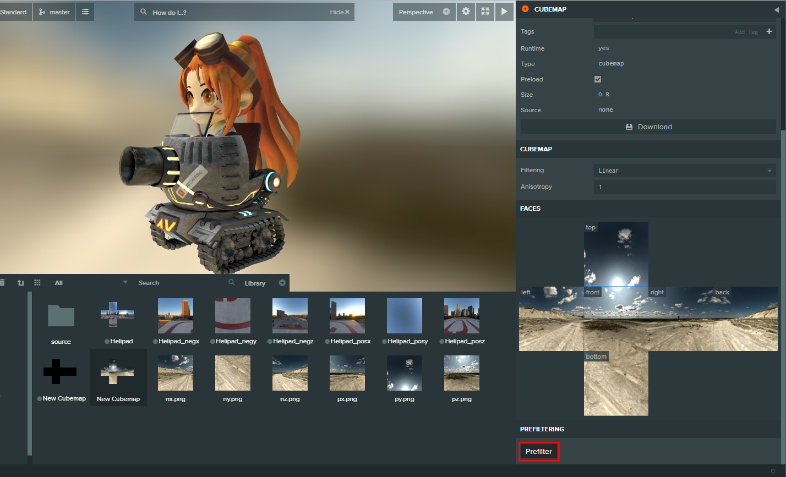Select the pz.png texture asset
The height and width of the screenshot is (477, 786).
click(462, 379)
